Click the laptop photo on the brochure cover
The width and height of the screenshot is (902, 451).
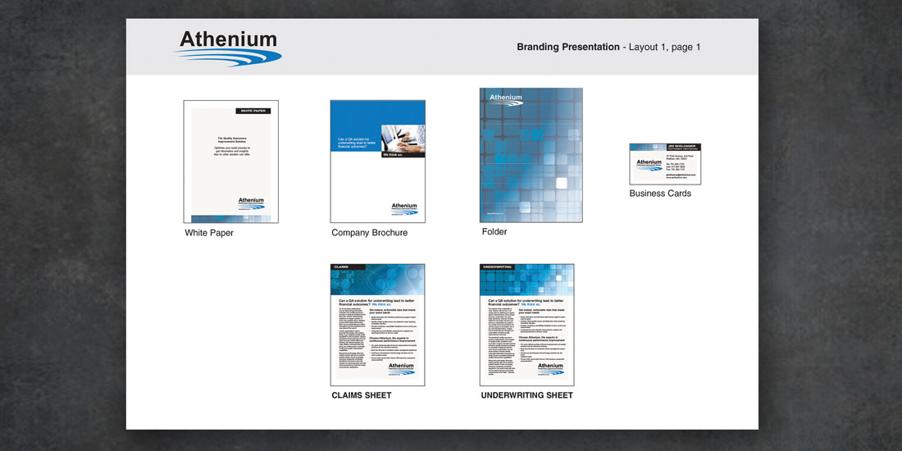[x=403, y=138]
